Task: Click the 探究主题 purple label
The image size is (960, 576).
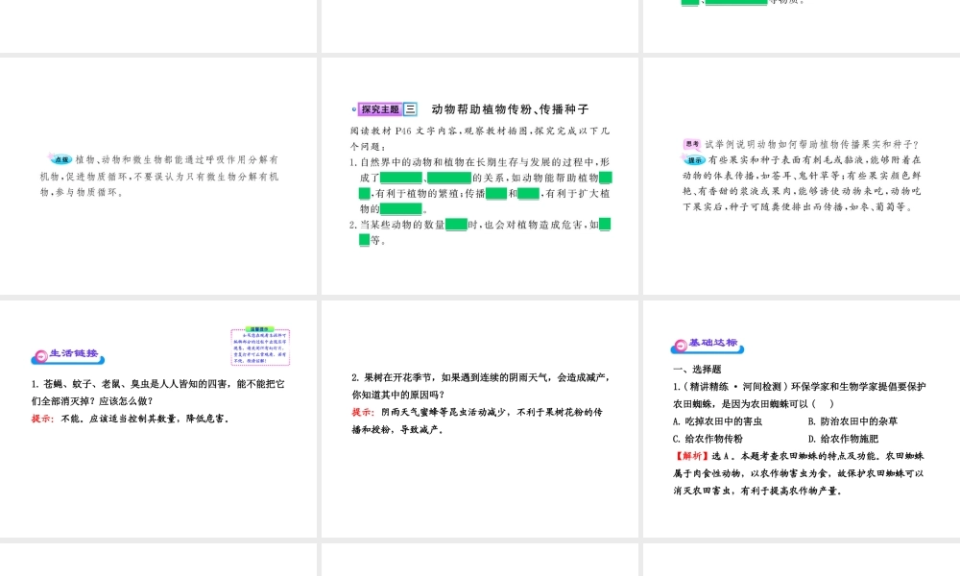Action: 379,109
